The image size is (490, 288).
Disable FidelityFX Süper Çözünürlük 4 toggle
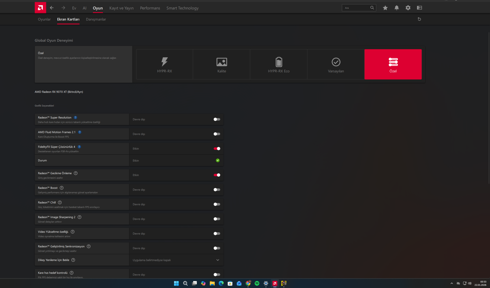(x=217, y=149)
